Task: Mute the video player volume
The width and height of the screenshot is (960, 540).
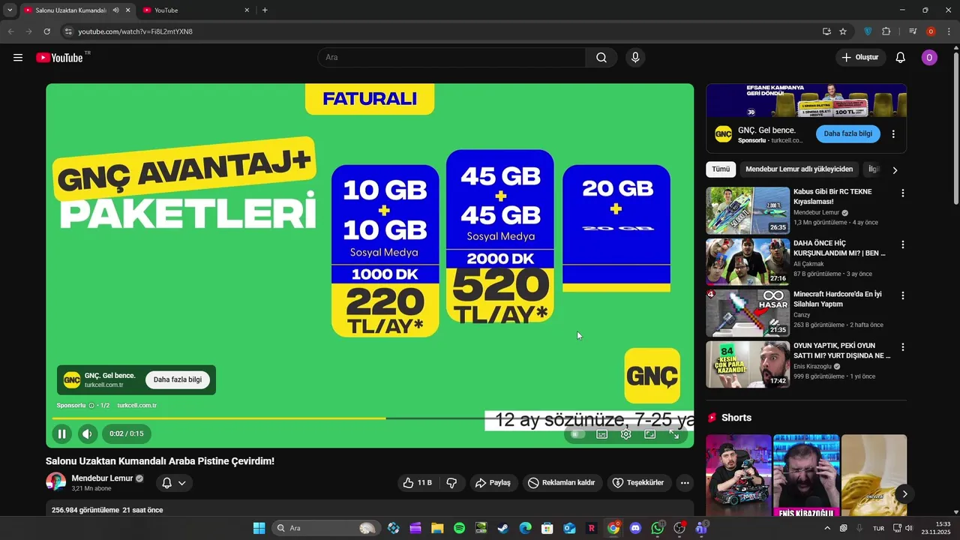Action: coord(88,433)
